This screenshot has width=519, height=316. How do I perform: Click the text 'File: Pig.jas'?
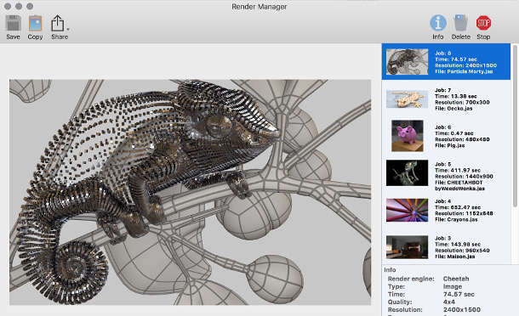[449, 145]
